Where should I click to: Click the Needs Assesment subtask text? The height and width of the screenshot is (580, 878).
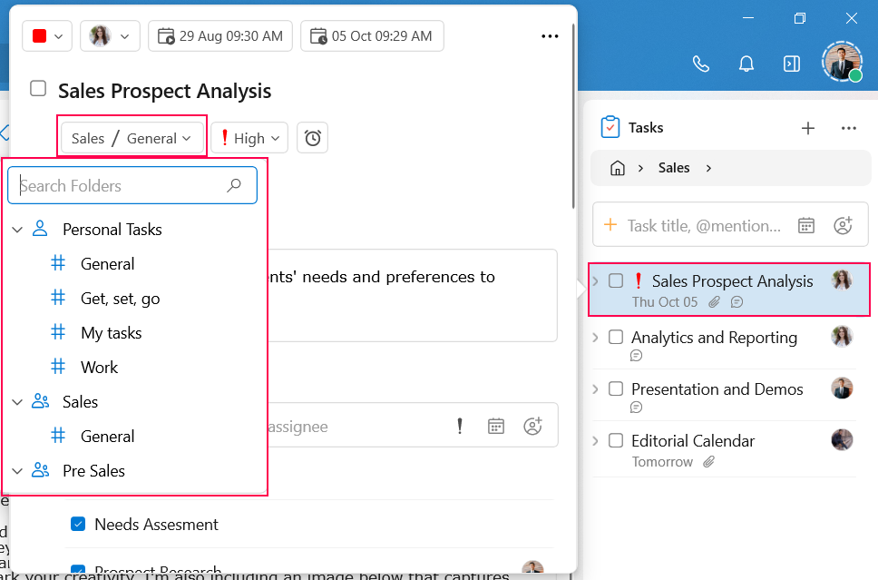[156, 525]
